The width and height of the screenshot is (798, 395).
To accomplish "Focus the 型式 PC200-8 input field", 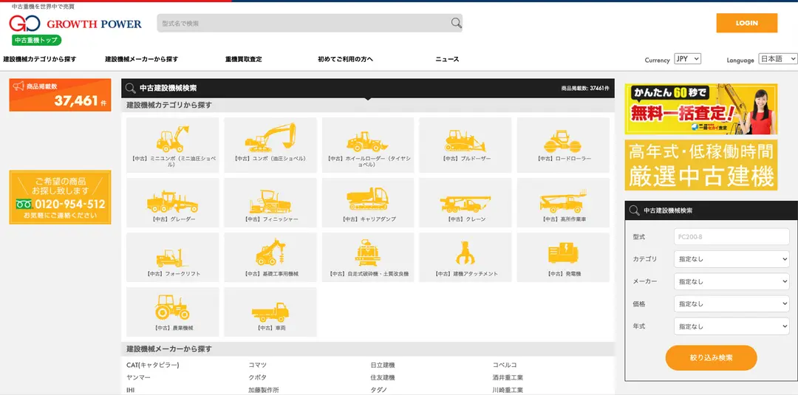I will 731,237.
